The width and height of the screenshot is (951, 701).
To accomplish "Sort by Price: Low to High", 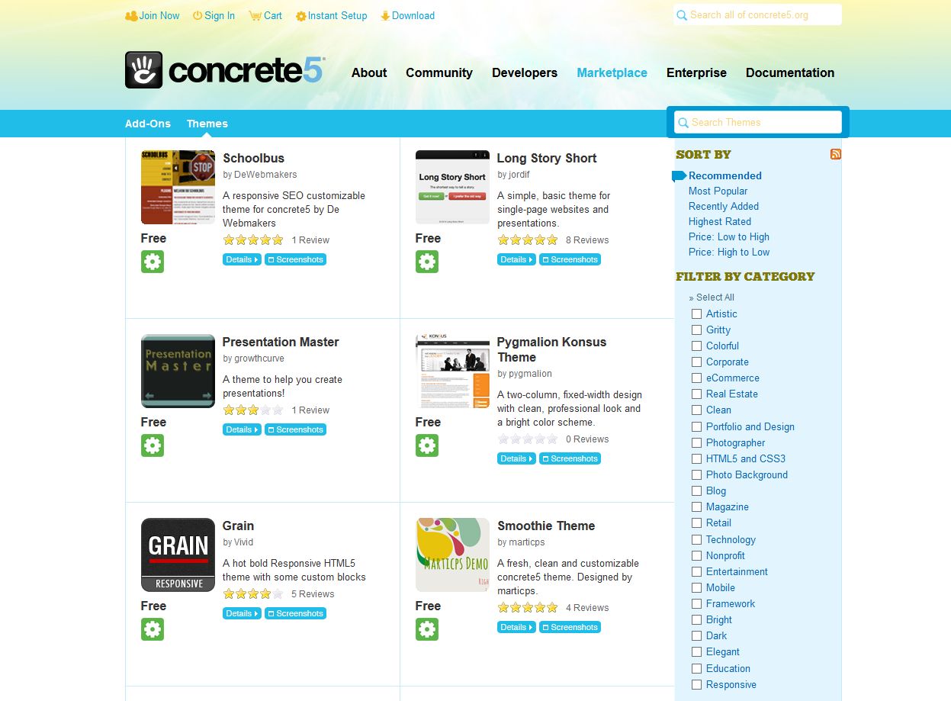I will click(x=729, y=236).
